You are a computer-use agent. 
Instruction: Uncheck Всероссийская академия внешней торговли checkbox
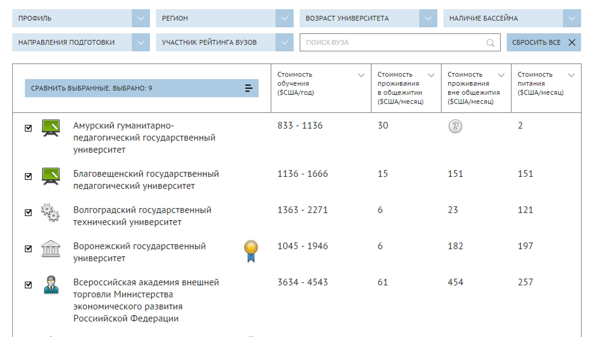pos(28,285)
